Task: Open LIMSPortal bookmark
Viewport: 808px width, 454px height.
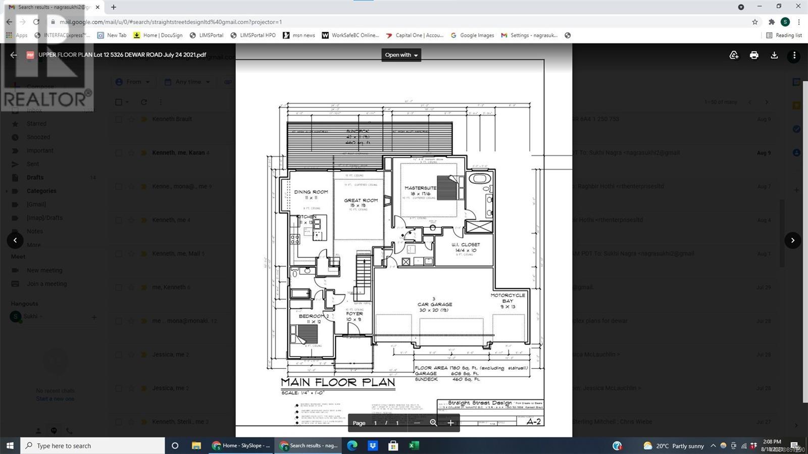Action: [207, 35]
